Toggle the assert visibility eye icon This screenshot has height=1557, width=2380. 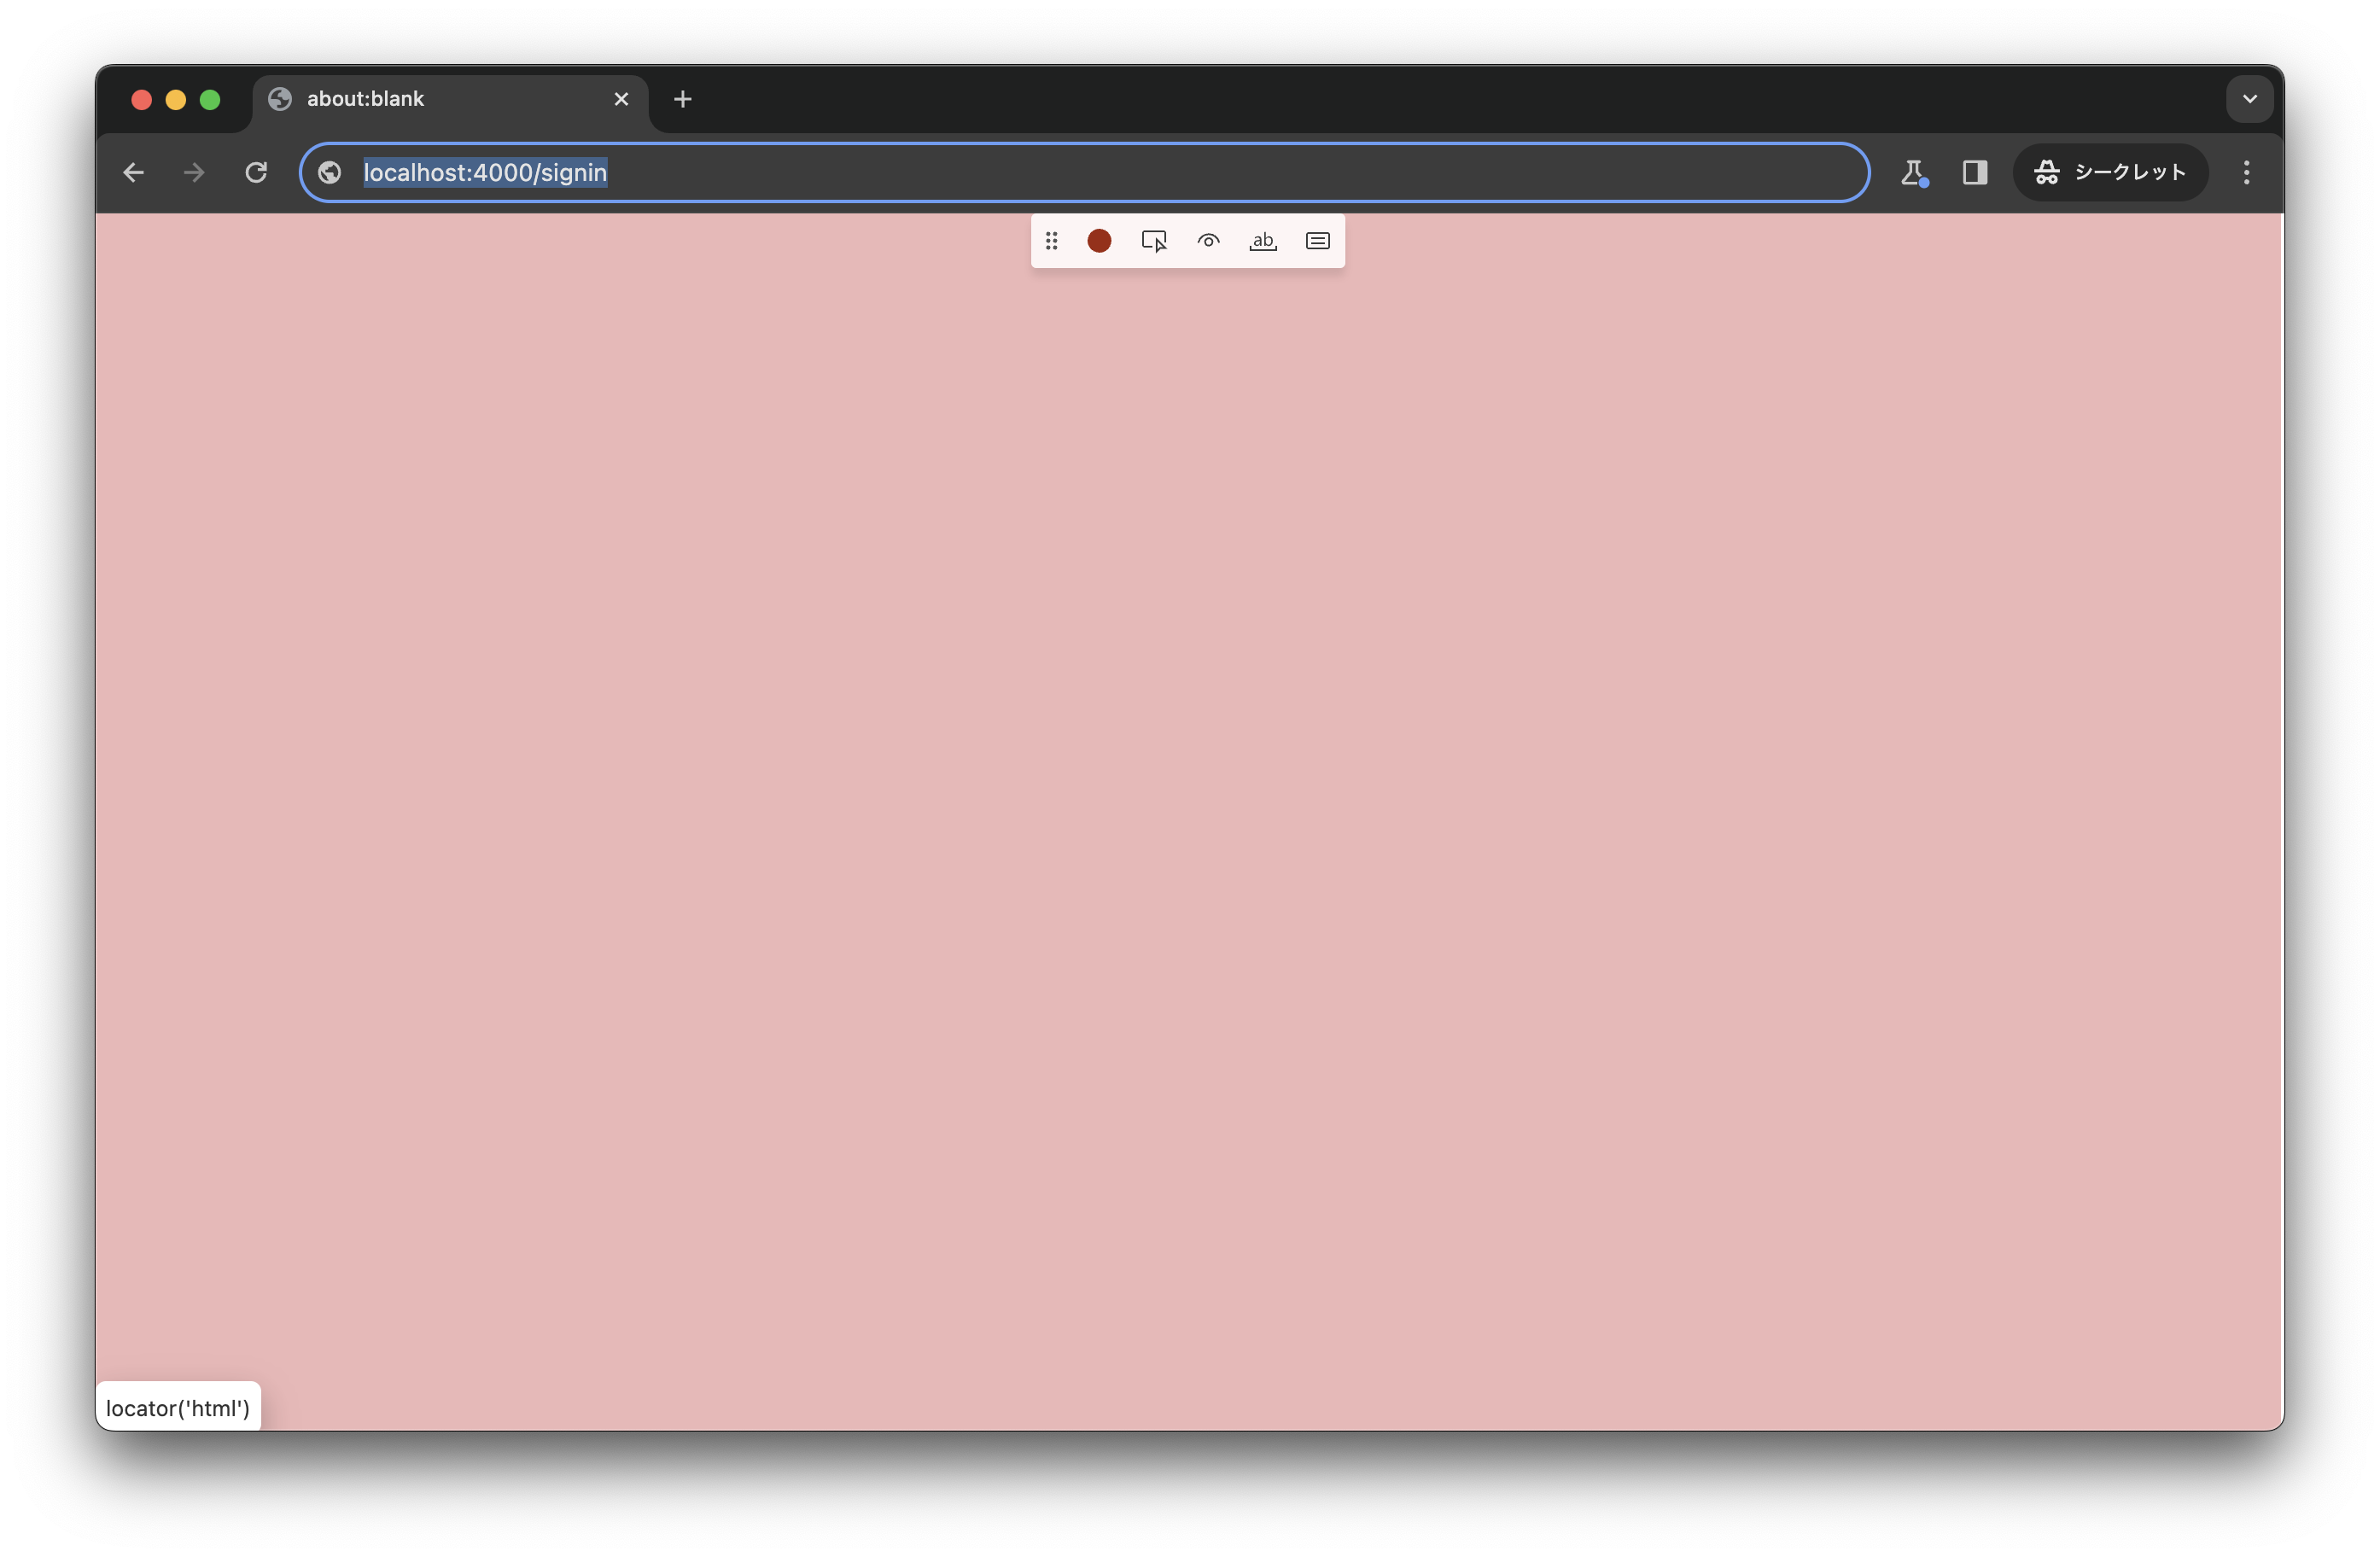click(x=1208, y=241)
